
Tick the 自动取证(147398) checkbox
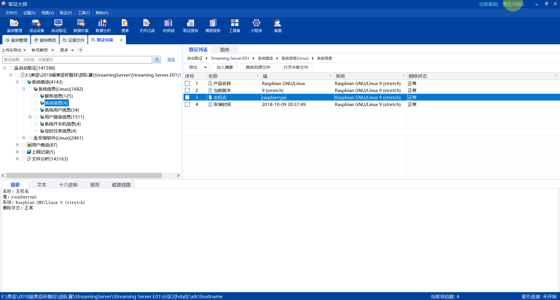coord(10,68)
